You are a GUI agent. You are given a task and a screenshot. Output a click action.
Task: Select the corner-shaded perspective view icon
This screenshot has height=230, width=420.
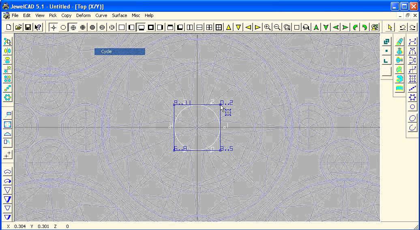point(180,27)
